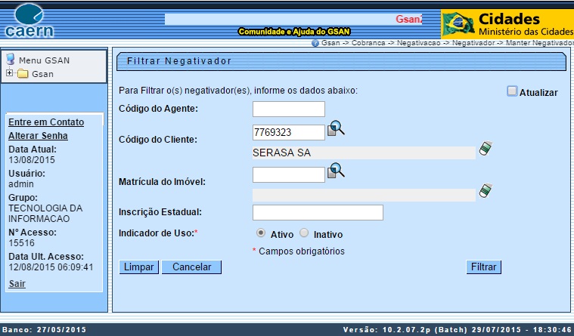Select the Inativo radio option
The width and height of the screenshot is (574, 336).
coord(304,233)
